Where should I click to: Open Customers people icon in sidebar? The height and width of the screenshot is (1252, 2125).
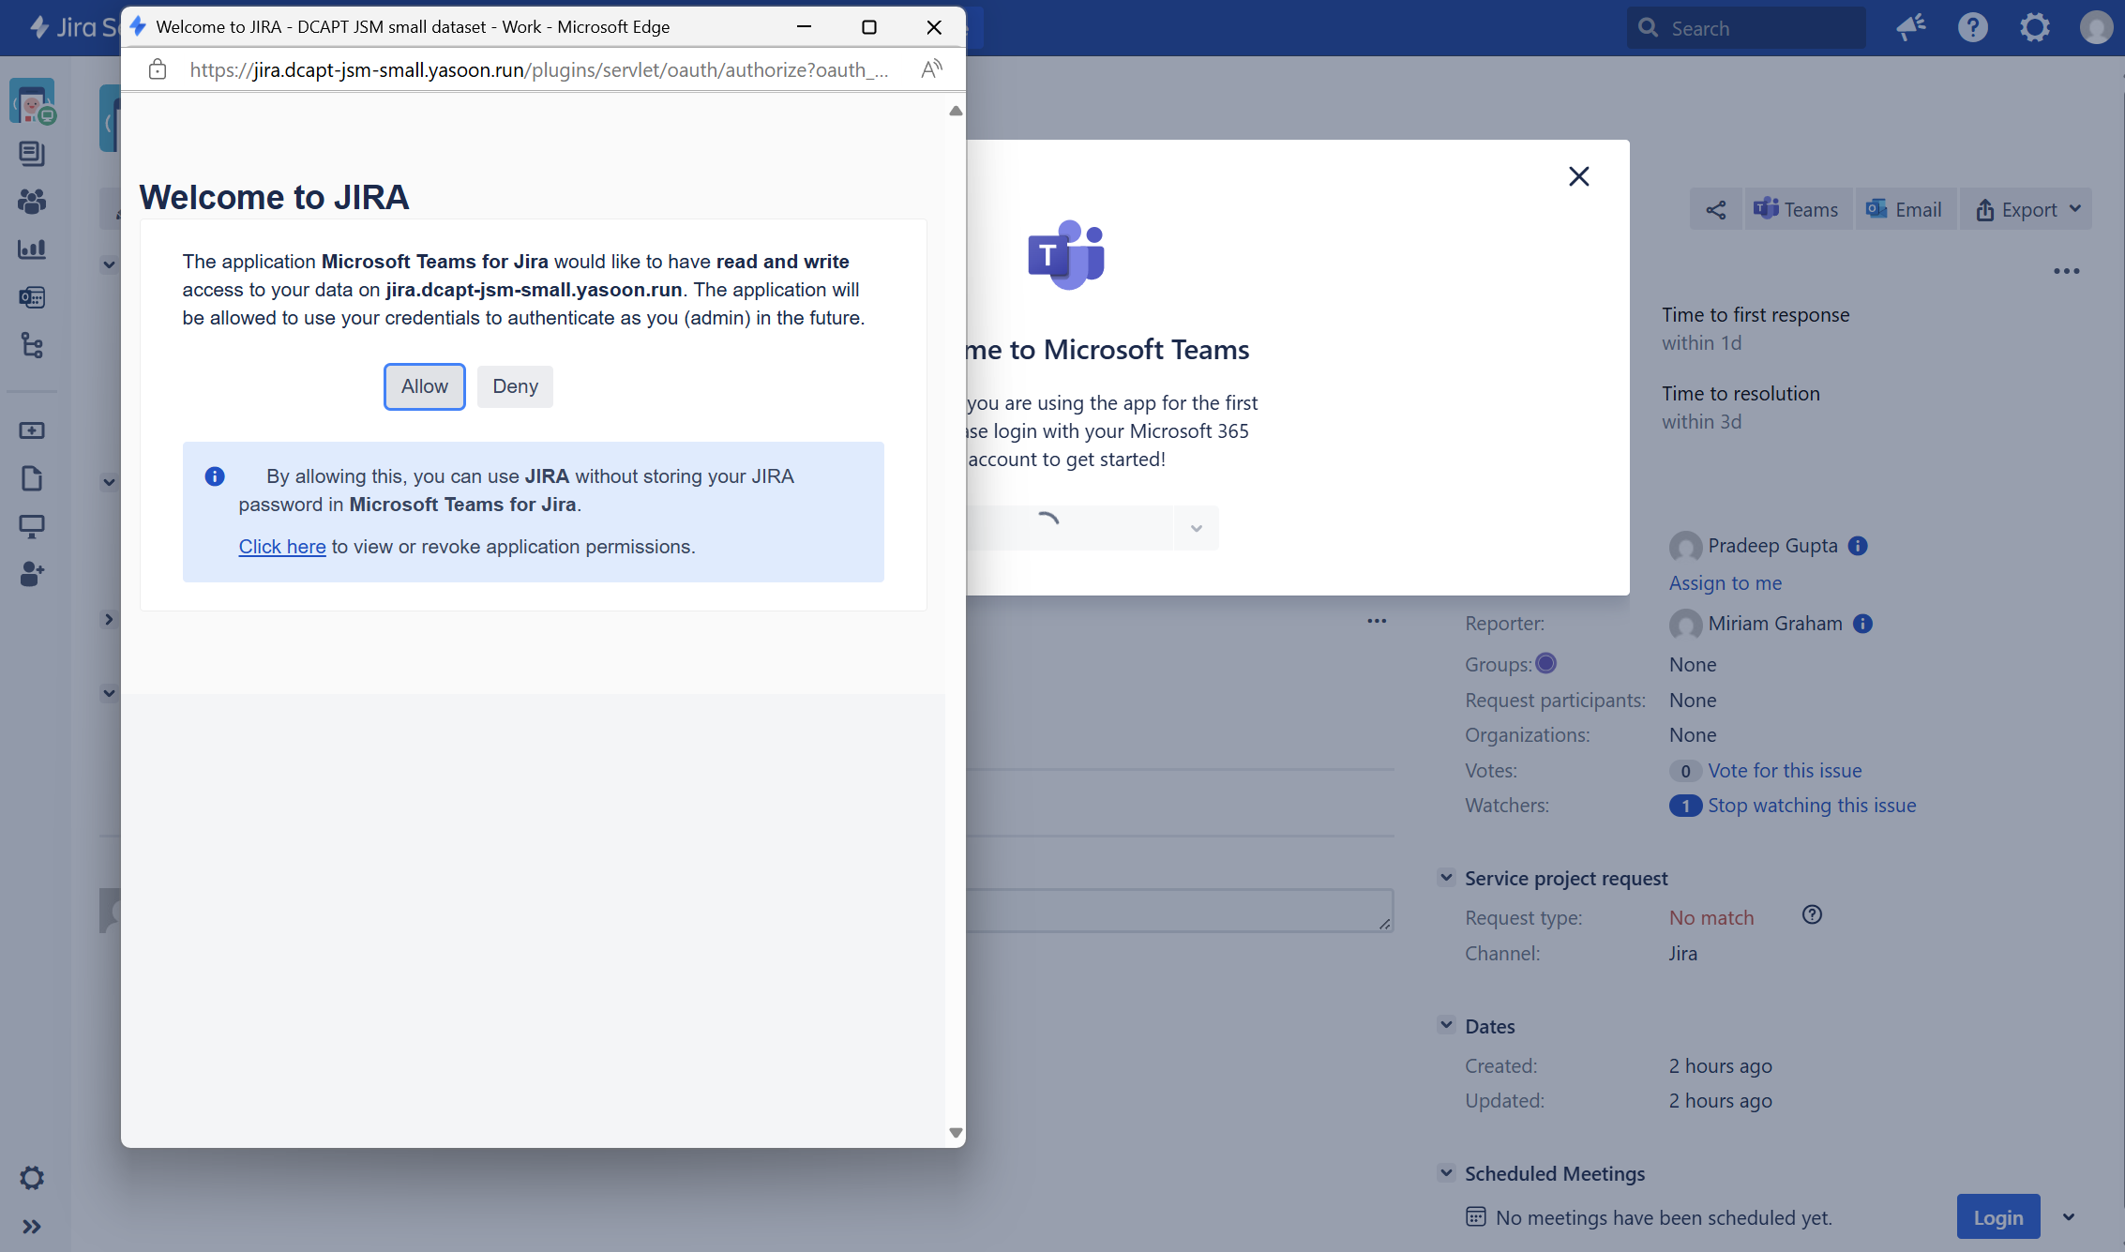tap(32, 202)
